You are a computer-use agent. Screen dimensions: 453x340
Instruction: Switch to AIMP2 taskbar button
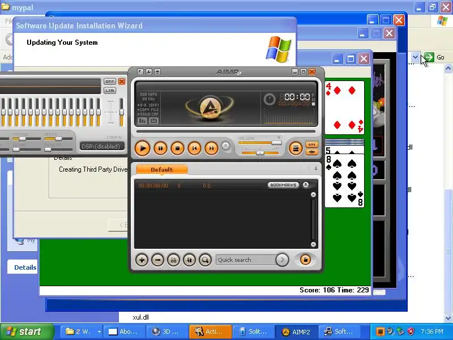coord(296,331)
